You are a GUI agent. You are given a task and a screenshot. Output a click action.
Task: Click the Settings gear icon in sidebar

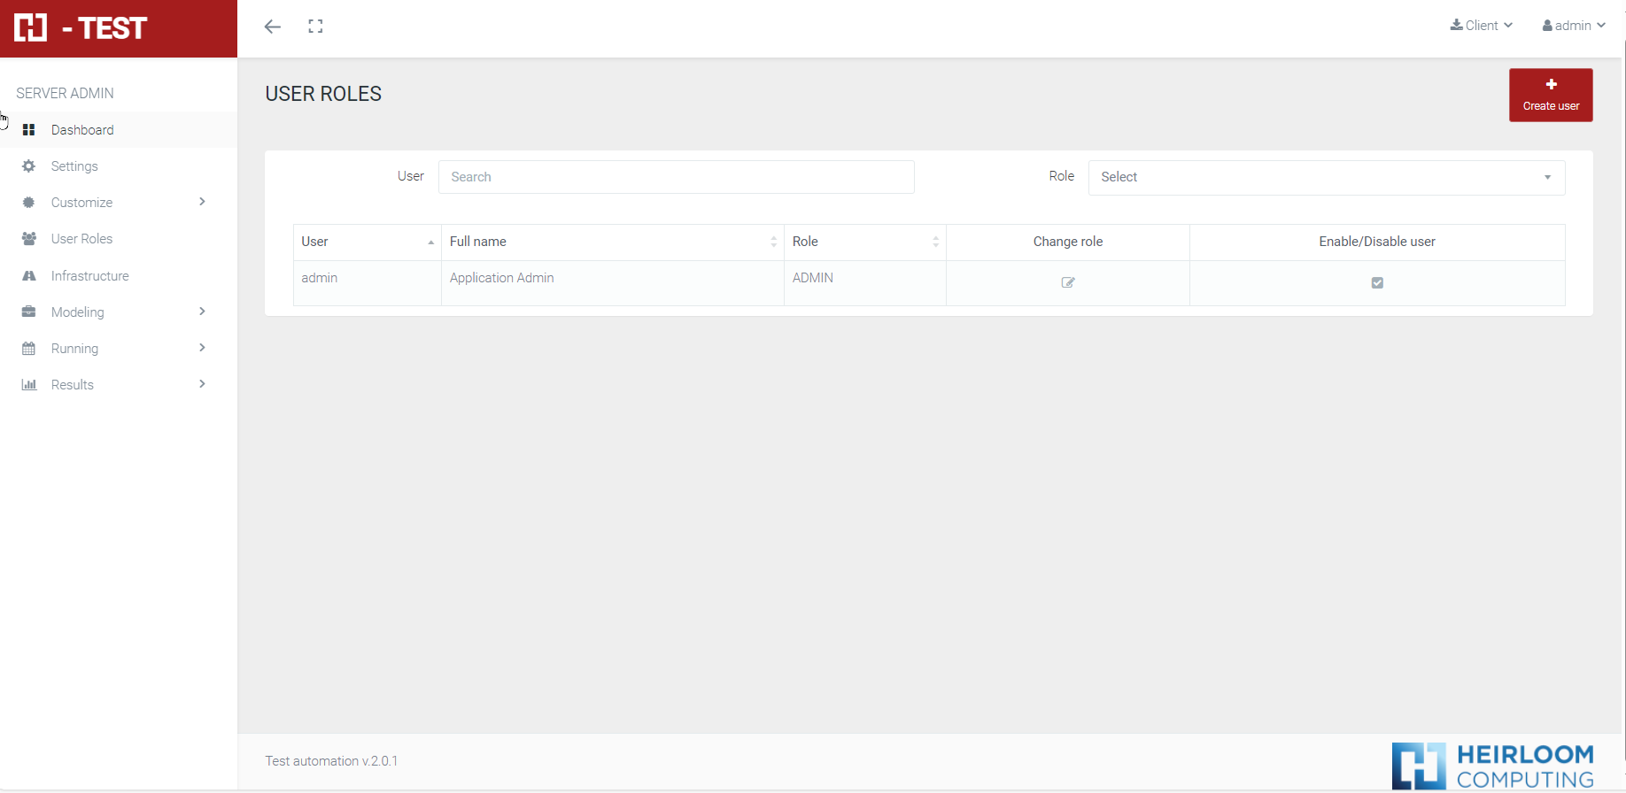(x=29, y=166)
